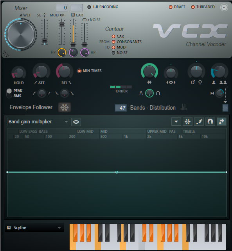This screenshot has height=251, width=232.
Task: Click the band distribution bars icon
Action: coord(183,107)
